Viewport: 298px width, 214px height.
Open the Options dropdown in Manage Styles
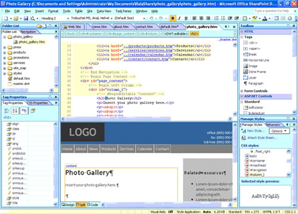[x=279, y=131]
